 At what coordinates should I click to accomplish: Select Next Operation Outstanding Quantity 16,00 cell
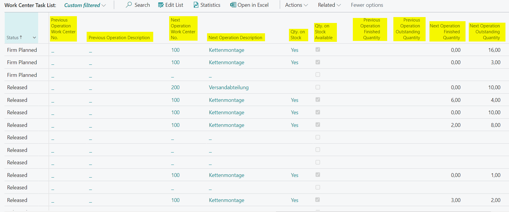tap(494, 50)
